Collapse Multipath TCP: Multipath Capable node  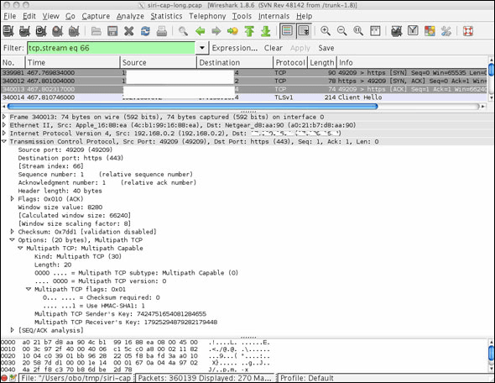click(20, 248)
